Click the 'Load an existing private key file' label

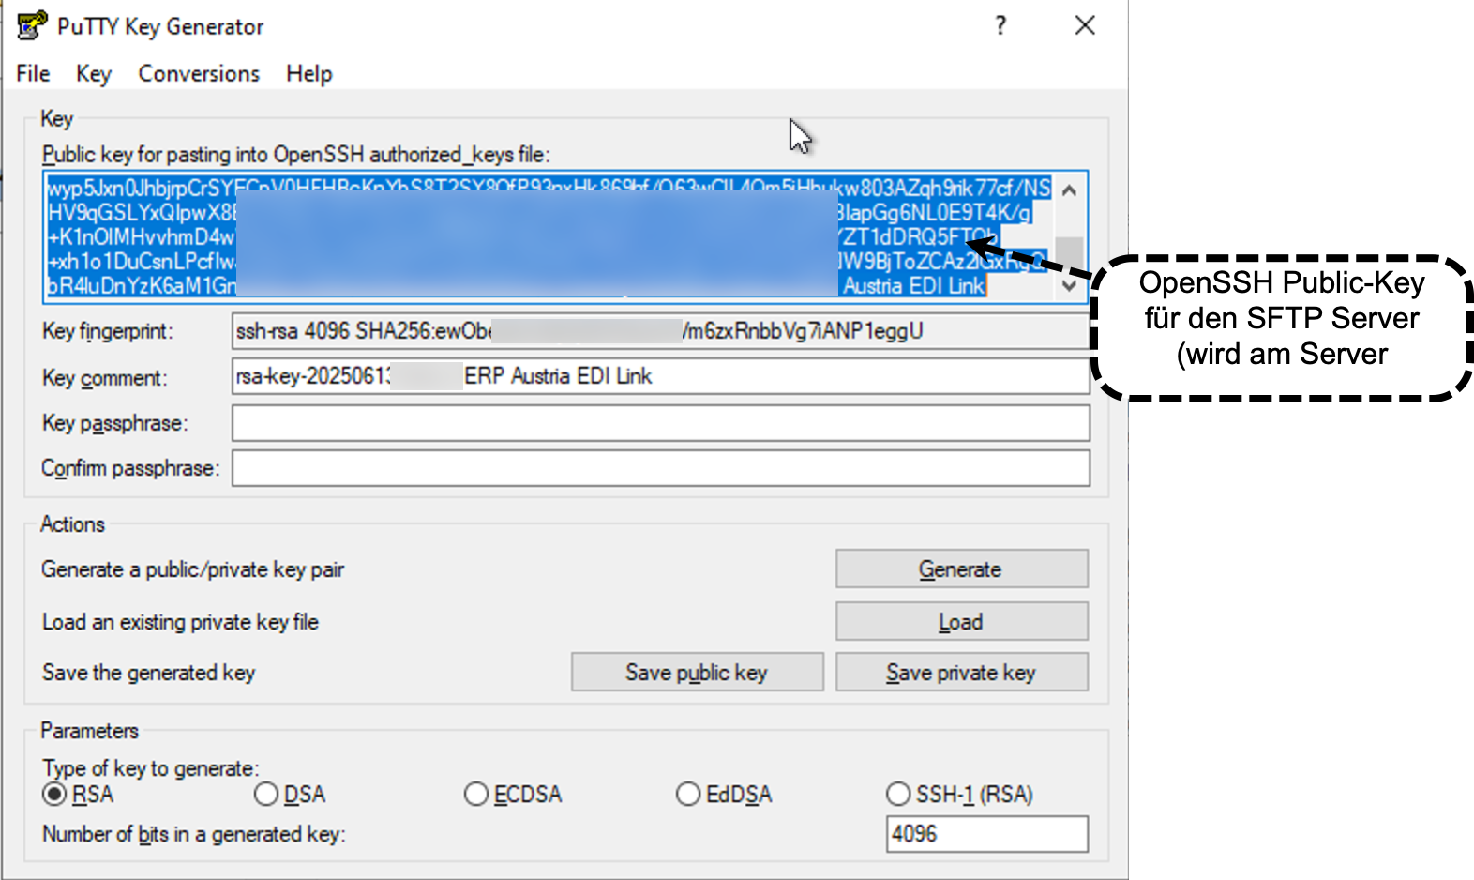[180, 622]
